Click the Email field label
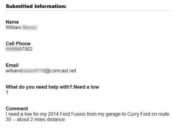Screen dimensions: 172x130 coord(12,65)
